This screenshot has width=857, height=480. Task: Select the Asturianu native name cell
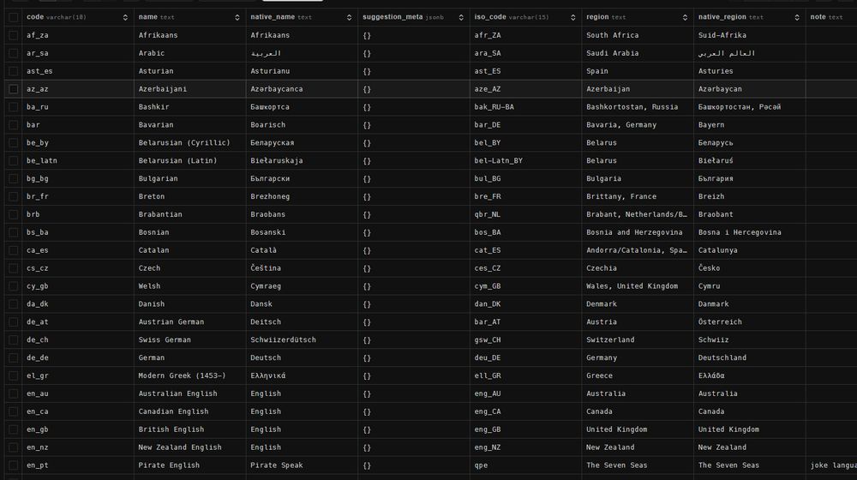302,71
